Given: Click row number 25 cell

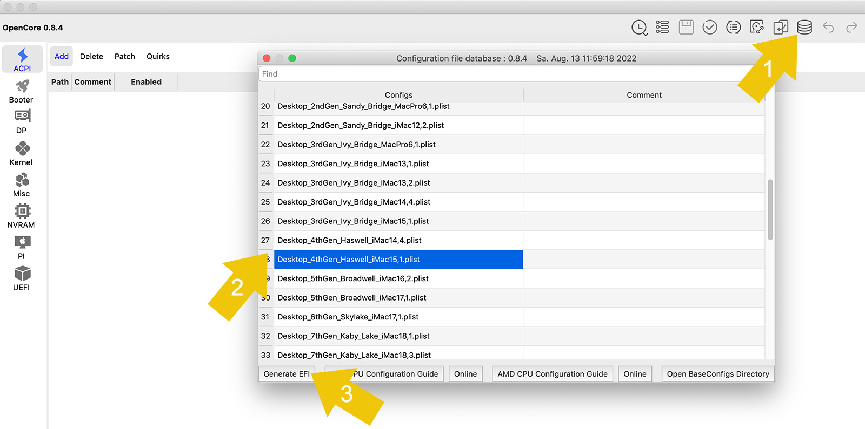Looking at the screenshot, I should 265,202.
